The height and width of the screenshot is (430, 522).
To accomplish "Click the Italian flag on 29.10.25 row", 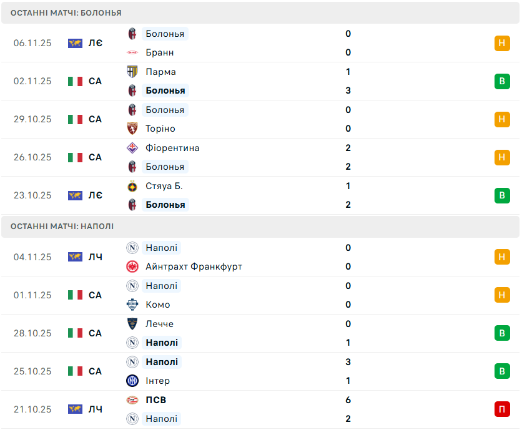I will pyautogui.click(x=76, y=119).
